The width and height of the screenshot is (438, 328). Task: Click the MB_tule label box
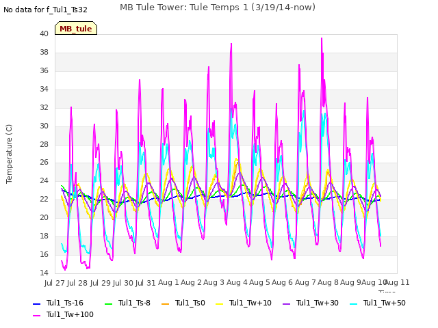point(76,28)
